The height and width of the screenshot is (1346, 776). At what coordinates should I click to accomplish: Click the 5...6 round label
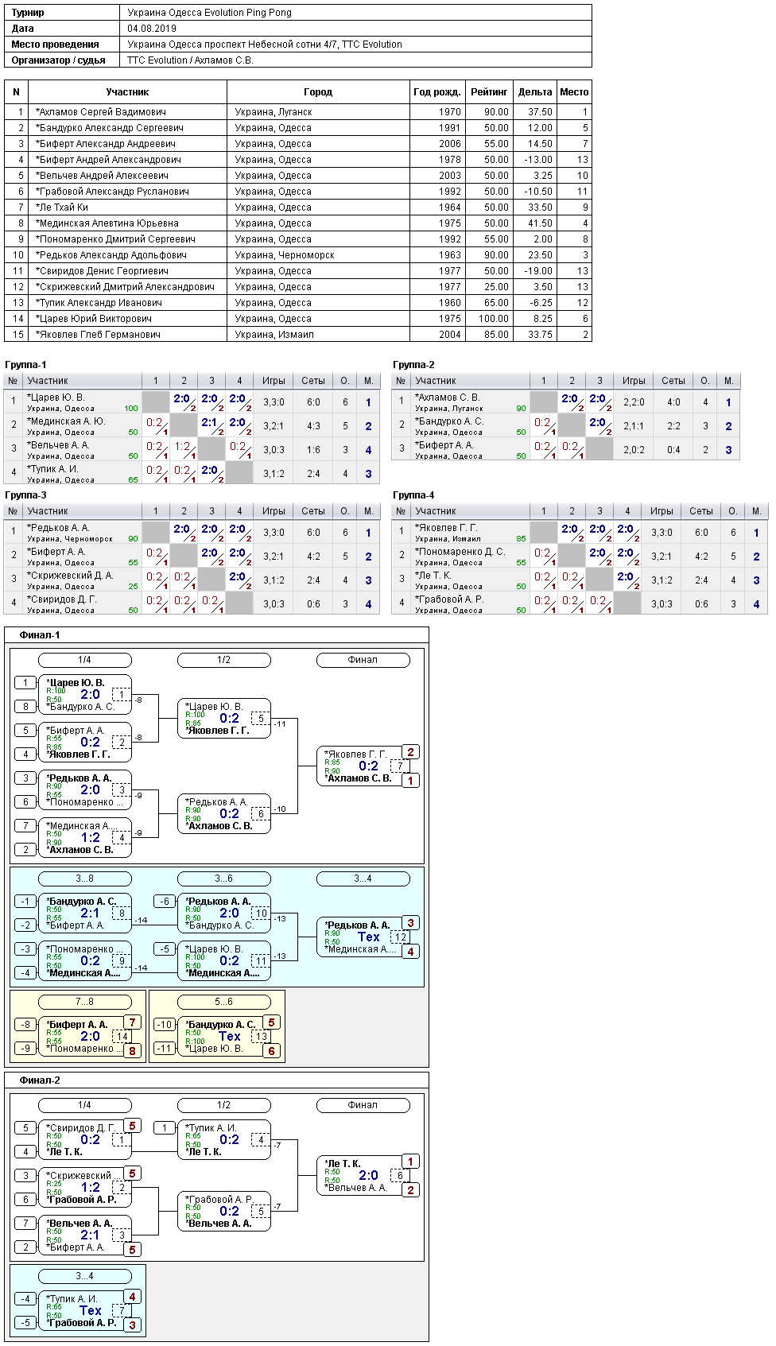224,1002
